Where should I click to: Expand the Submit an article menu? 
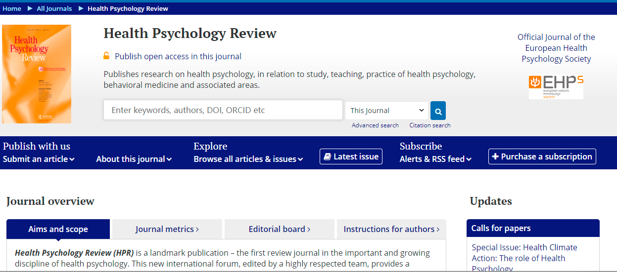point(39,159)
